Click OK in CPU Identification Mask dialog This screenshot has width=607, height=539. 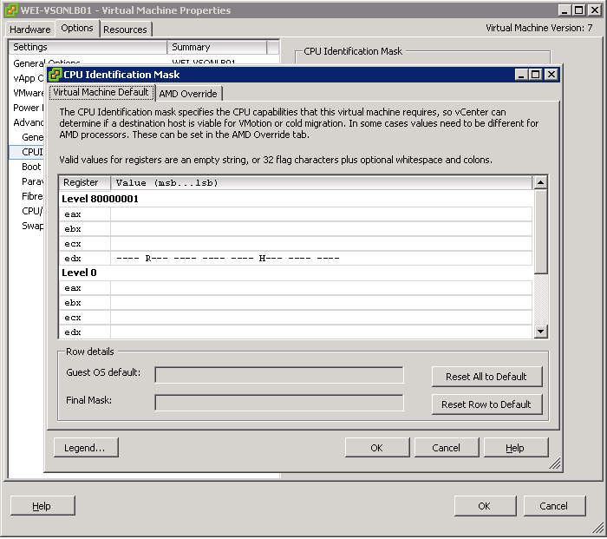(x=376, y=448)
